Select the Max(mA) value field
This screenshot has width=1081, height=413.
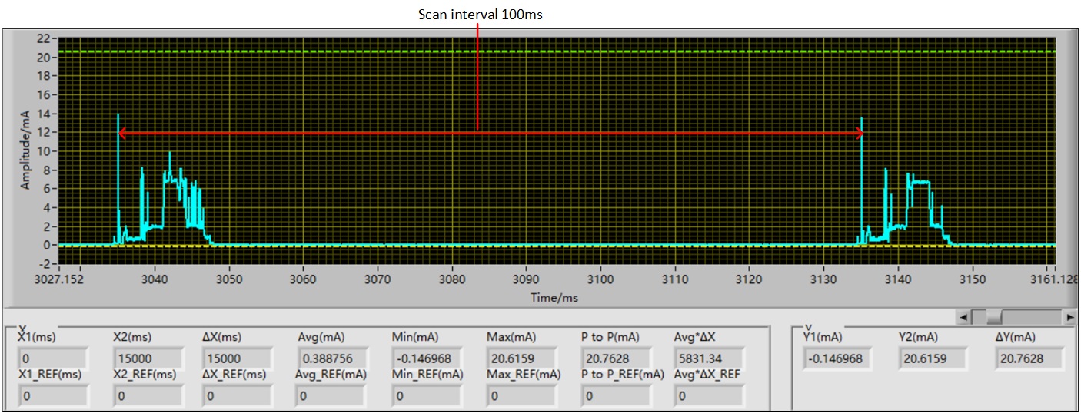coord(522,358)
